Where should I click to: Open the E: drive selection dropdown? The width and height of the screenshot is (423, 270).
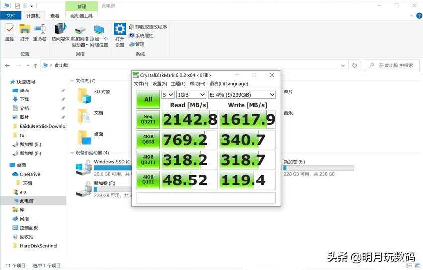click(x=242, y=95)
